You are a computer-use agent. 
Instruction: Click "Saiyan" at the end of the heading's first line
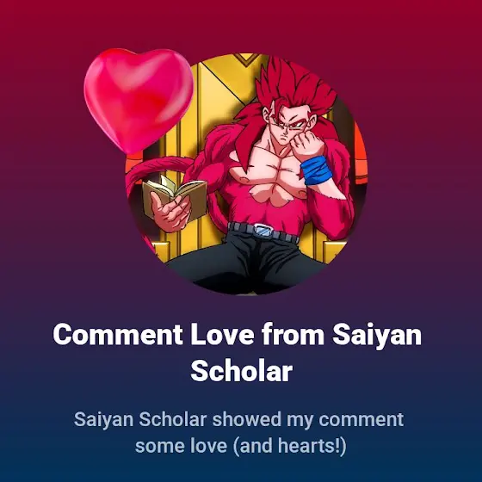click(377, 336)
